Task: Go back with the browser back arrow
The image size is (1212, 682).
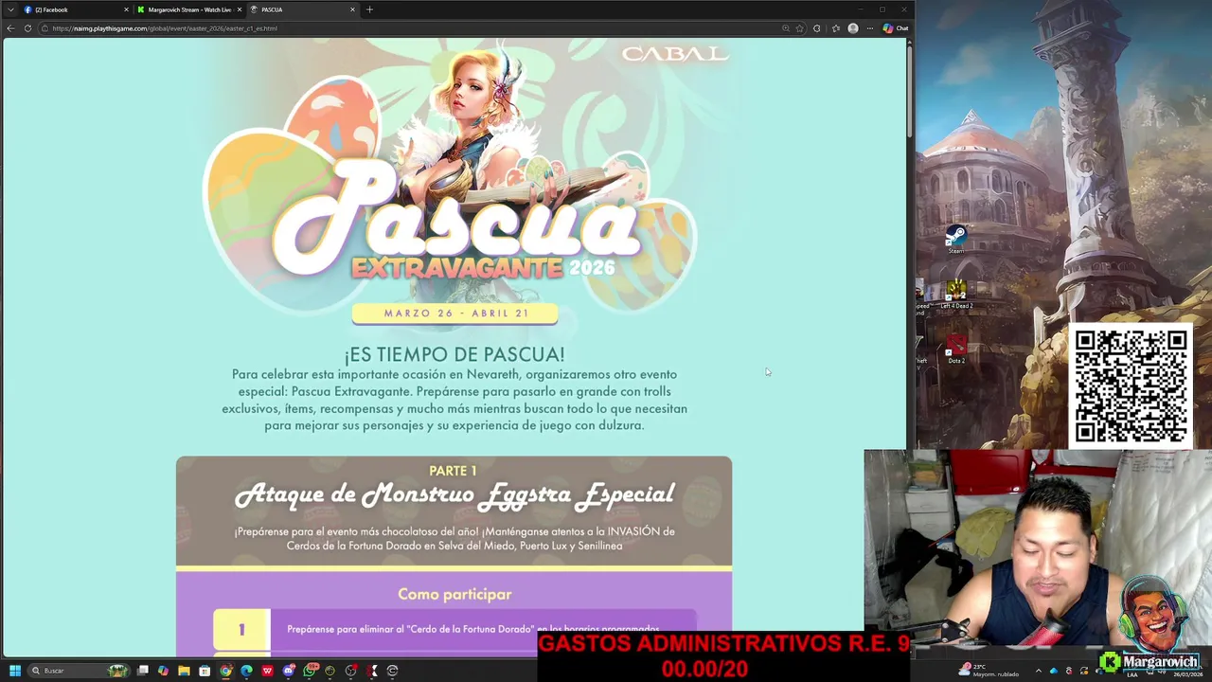Action: (x=10, y=28)
